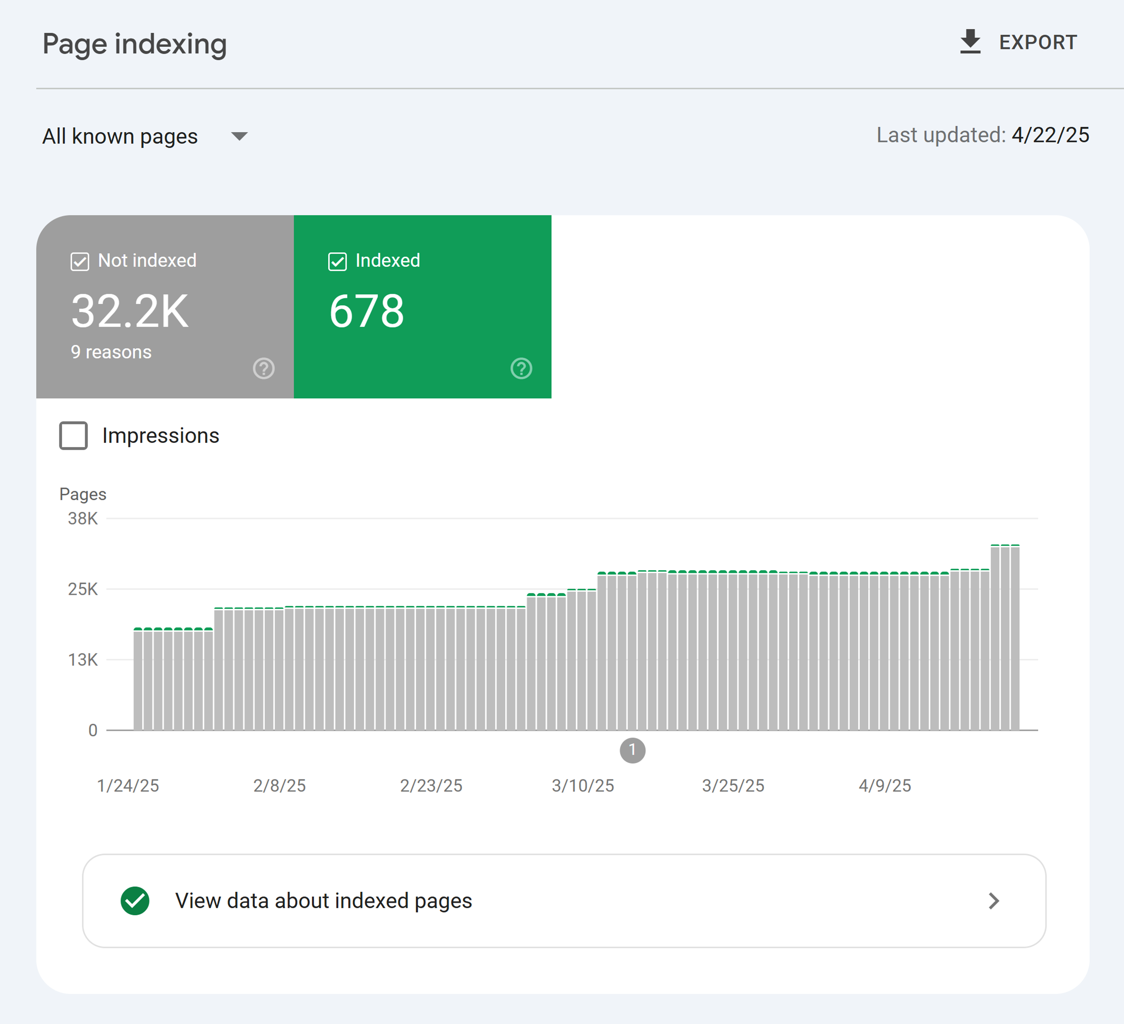This screenshot has width=1124, height=1024.
Task: Select the Not indexed 32.2K card
Action: [165, 307]
